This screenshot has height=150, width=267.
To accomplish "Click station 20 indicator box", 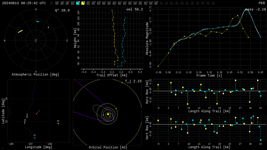I will [156, 3].
